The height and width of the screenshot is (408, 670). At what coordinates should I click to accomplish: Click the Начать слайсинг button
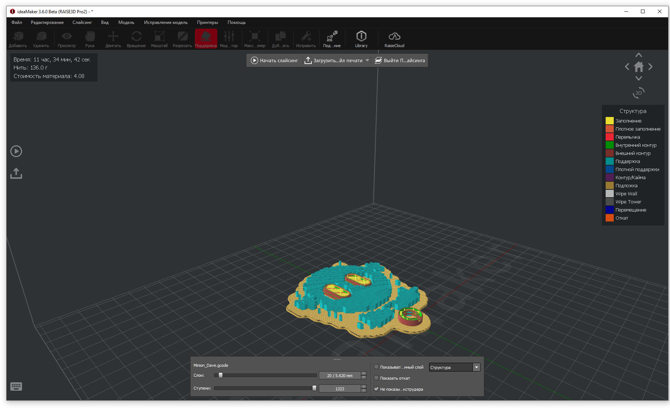(x=274, y=60)
